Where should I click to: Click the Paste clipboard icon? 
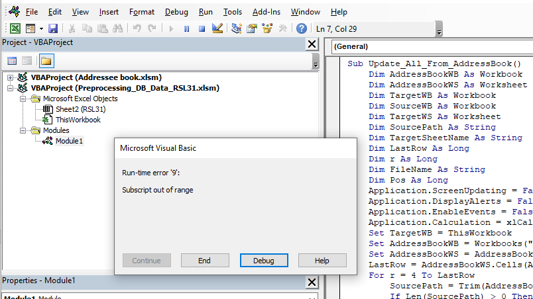(x=102, y=28)
